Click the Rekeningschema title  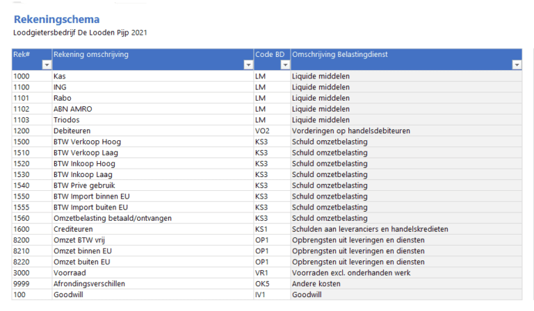coord(56,19)
